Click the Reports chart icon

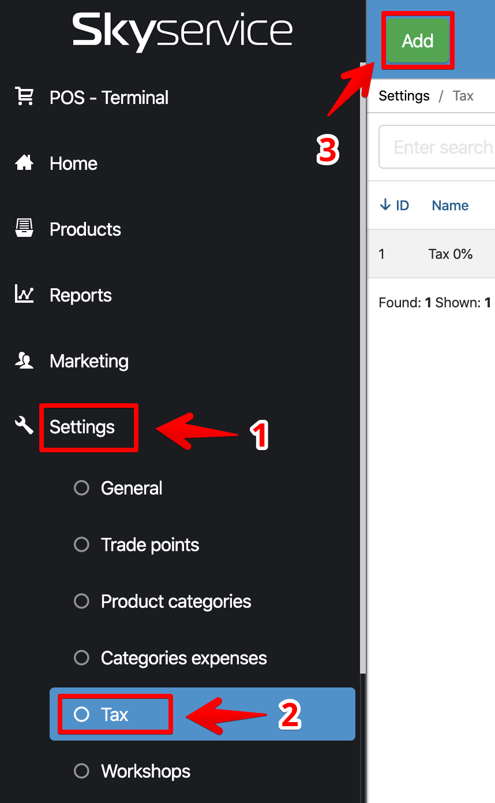(x=24, y=295)
